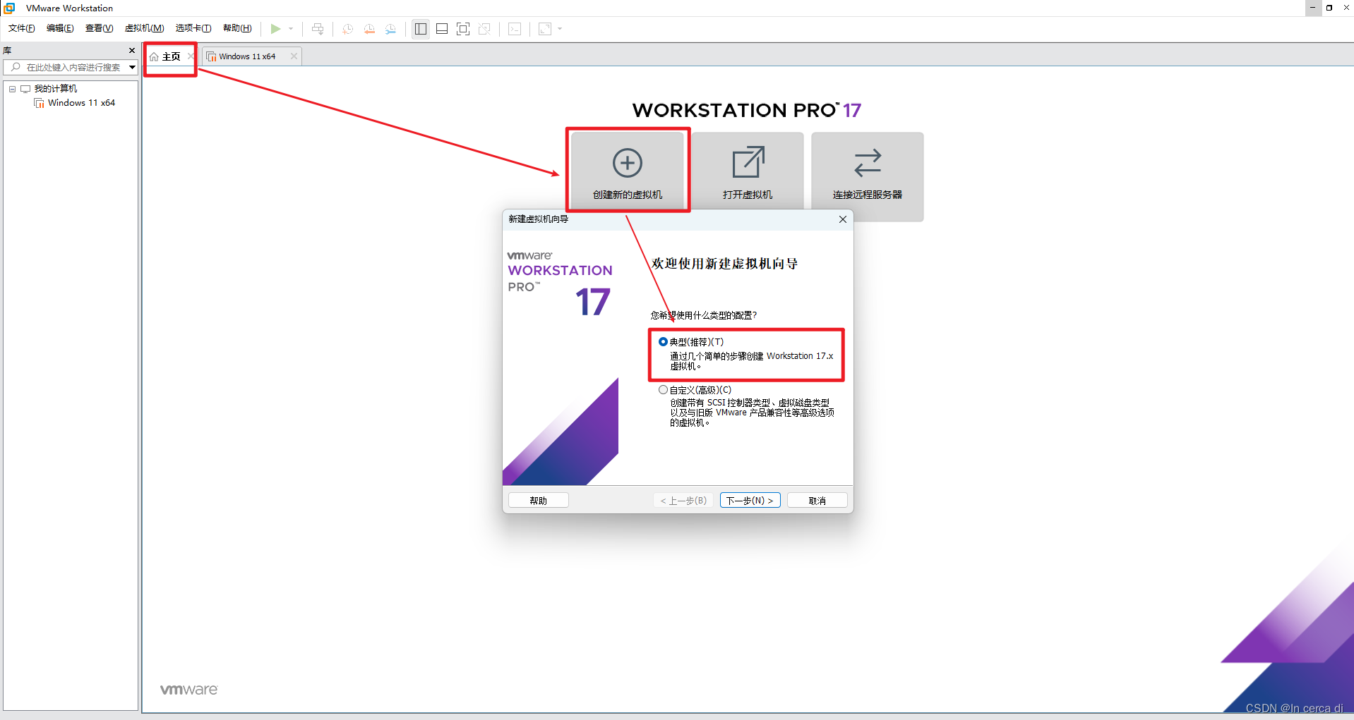Close the Windows 11 x64 tab
Viewport: 1354px width, 720px height.
[294, 56]
